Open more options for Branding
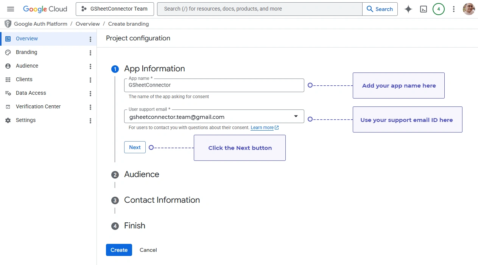Image resolution: width=478 pixels, height=265 pixels. [x=90, y=53]
